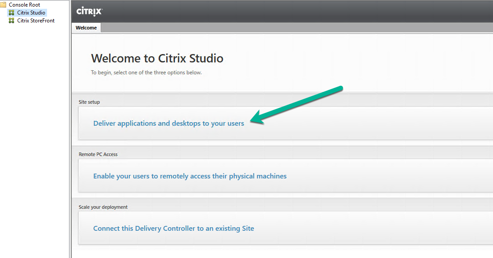The image size is (493, 258).
Task: Click the Citrix Studio node icon
Action: 11,13
